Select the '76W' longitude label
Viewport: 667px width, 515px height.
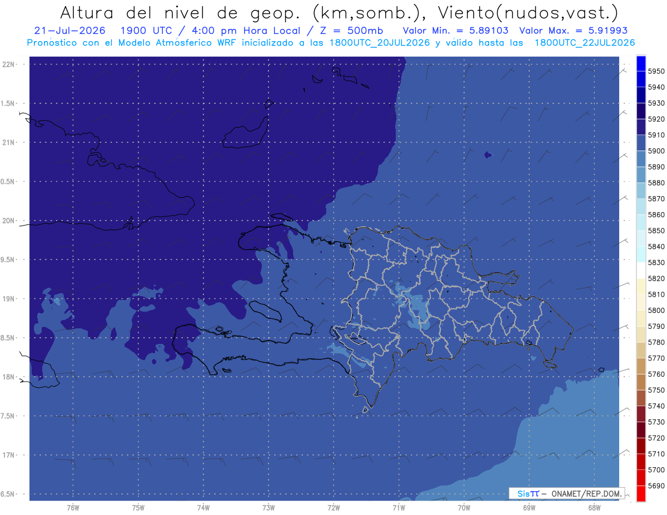[x=73, y=508]
